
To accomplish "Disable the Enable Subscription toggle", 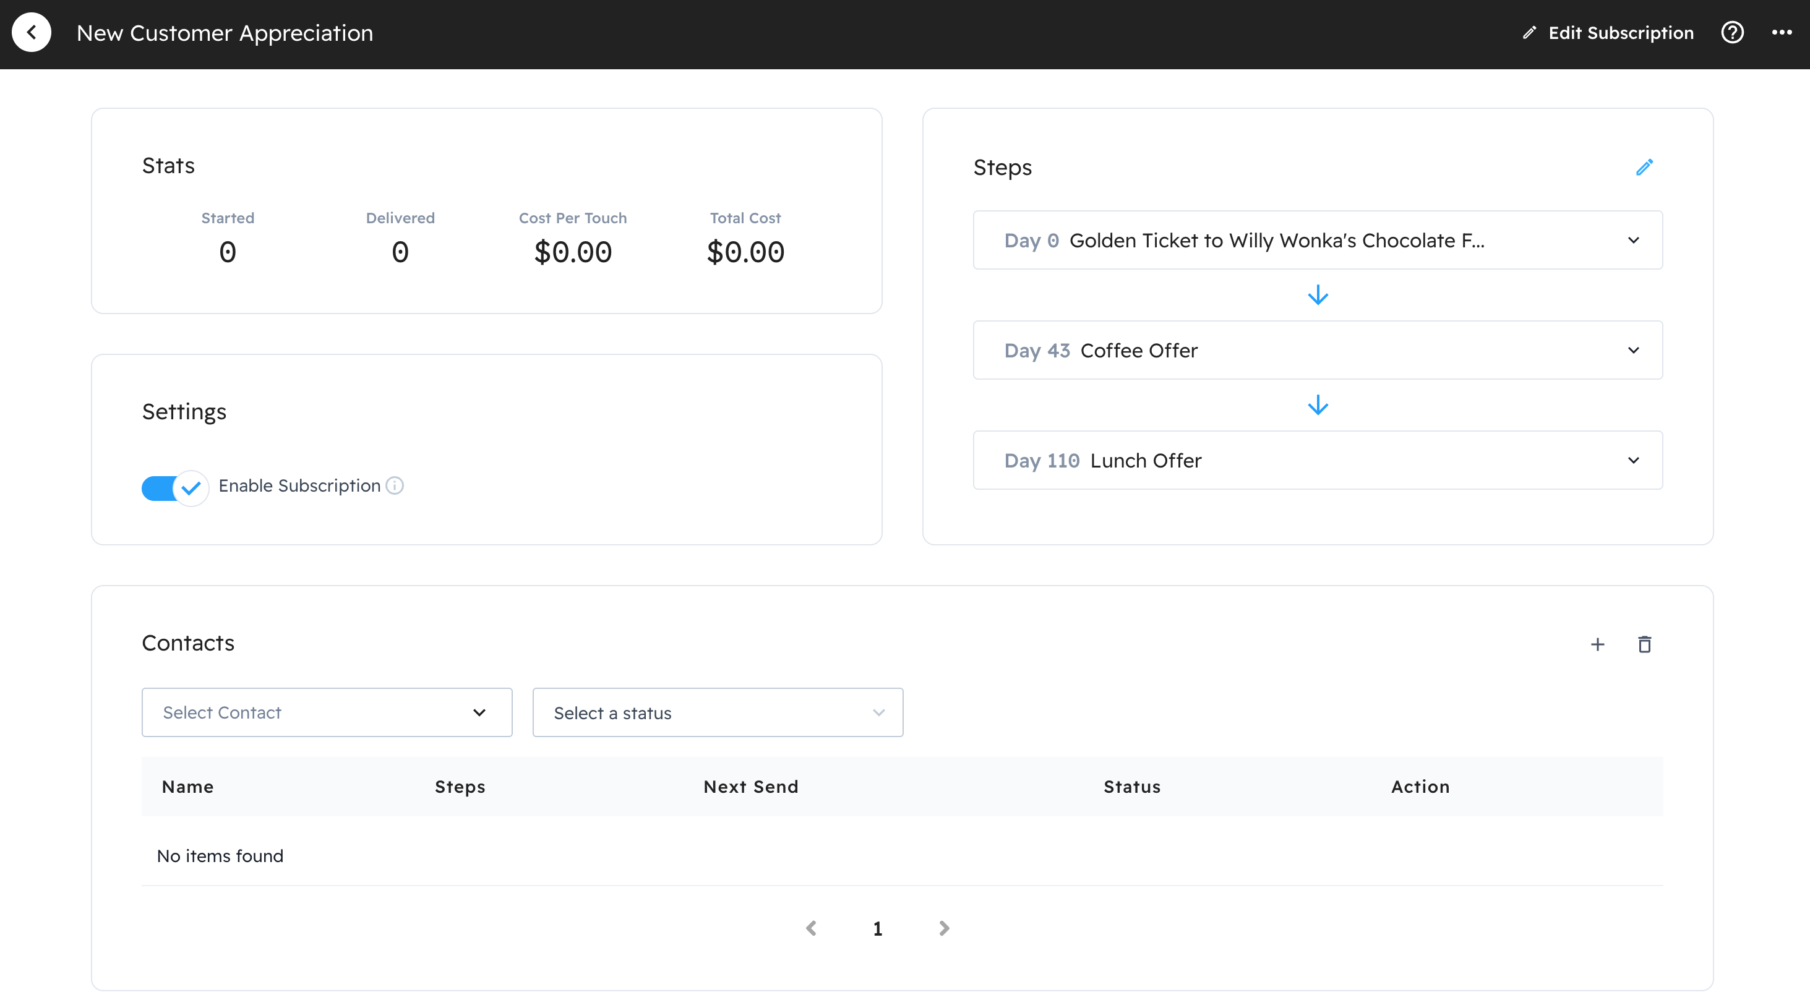I will click(175, 487).
